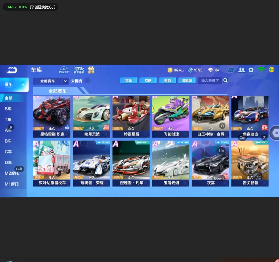The width and height of the screenshot is (279, 262).
Task: Click the 收藏馆 button
Action: pos(187,80)
